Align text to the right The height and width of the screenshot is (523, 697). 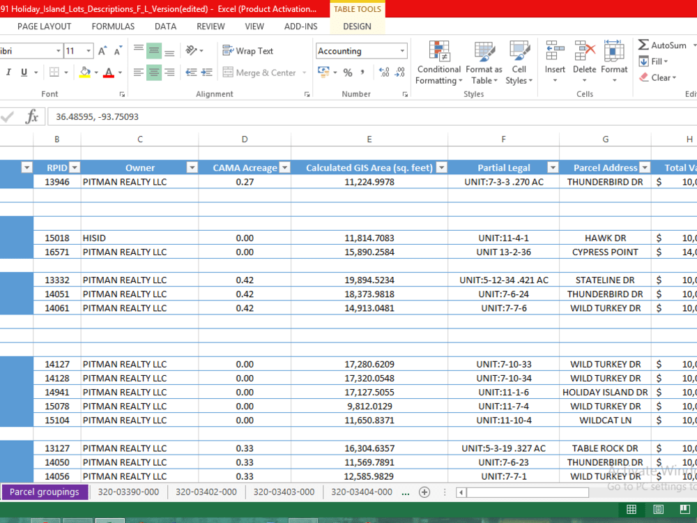click(x=169, y=72)
